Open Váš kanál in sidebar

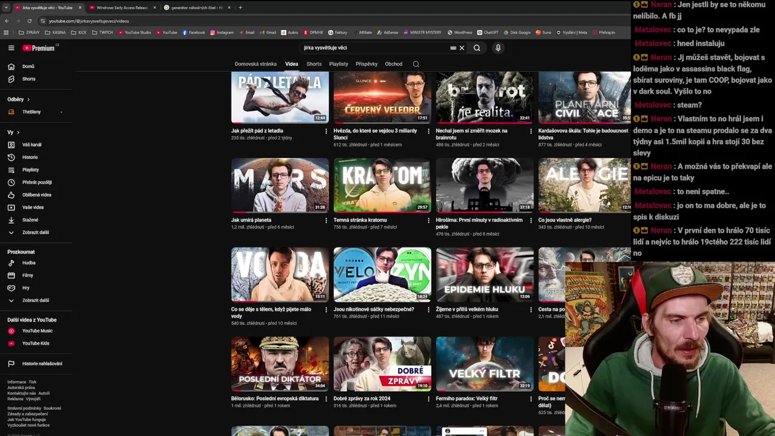coord(31,145)
